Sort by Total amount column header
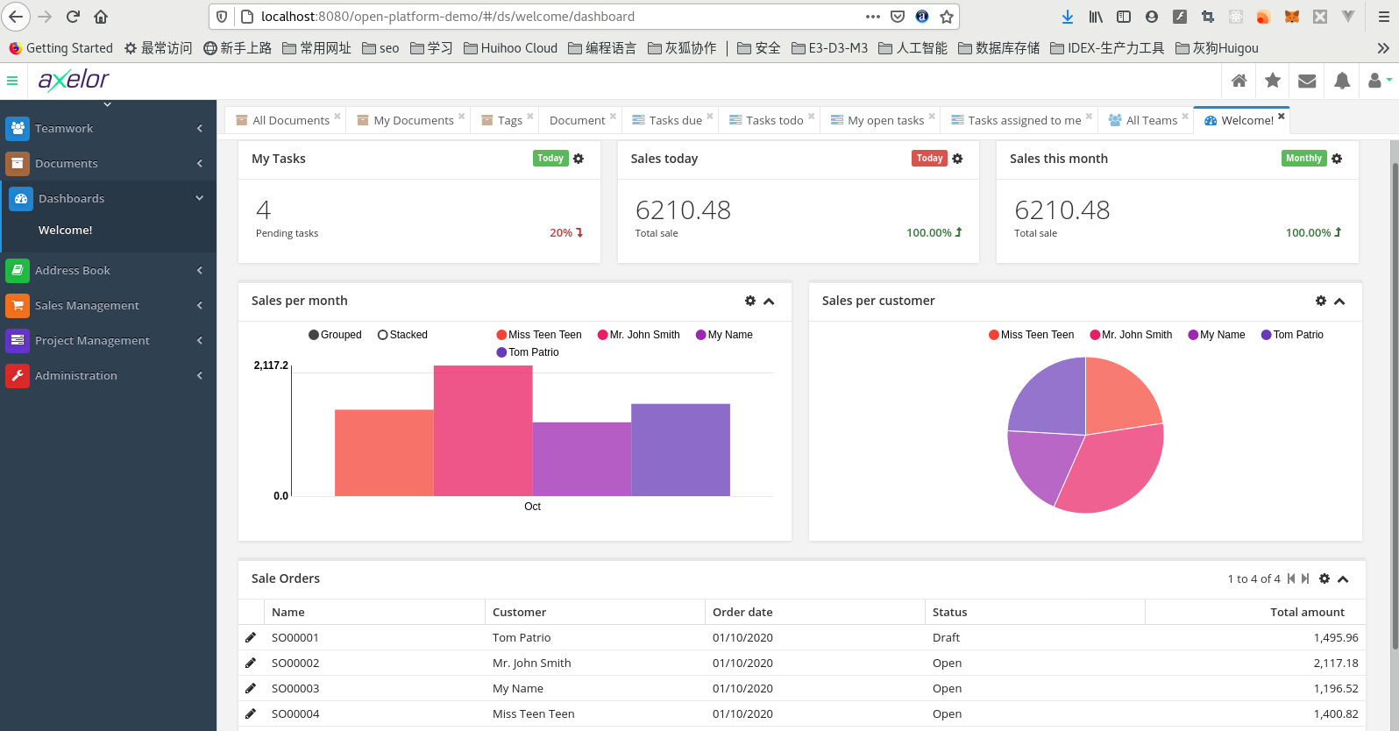 (1306, 613)
